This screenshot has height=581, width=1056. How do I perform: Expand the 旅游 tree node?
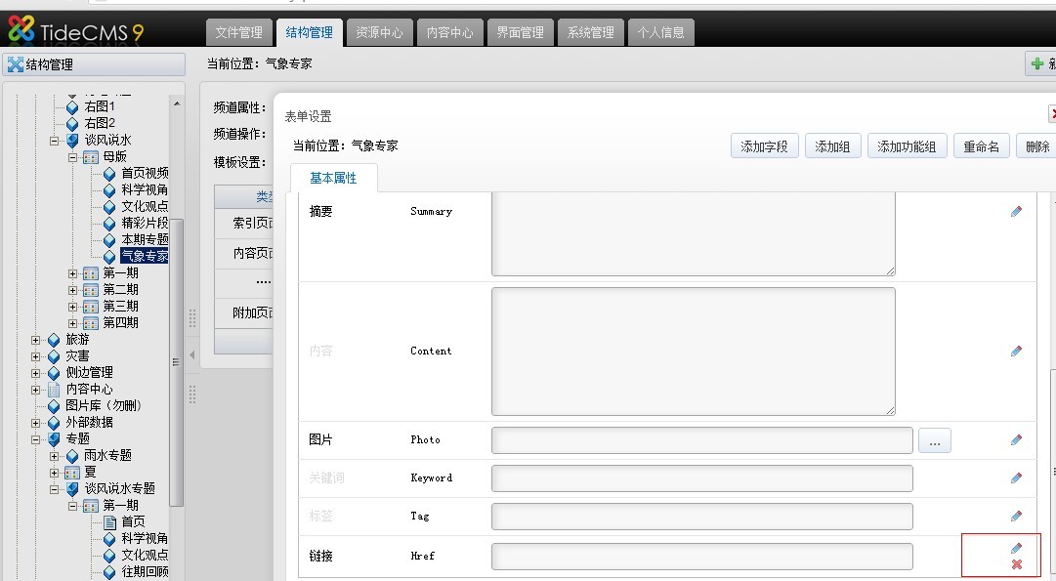pyautogui.click(x=36, y=340)
